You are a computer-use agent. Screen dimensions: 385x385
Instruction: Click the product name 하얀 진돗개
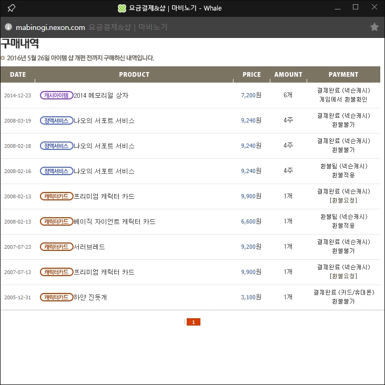pos(90,297)
